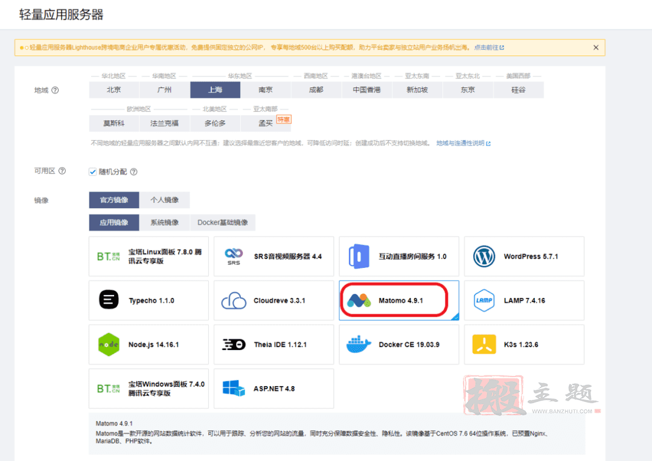The width and height of the screenshot is (652, 461).
Task: Open the help icon next to 地域
Action: [55, 90]
